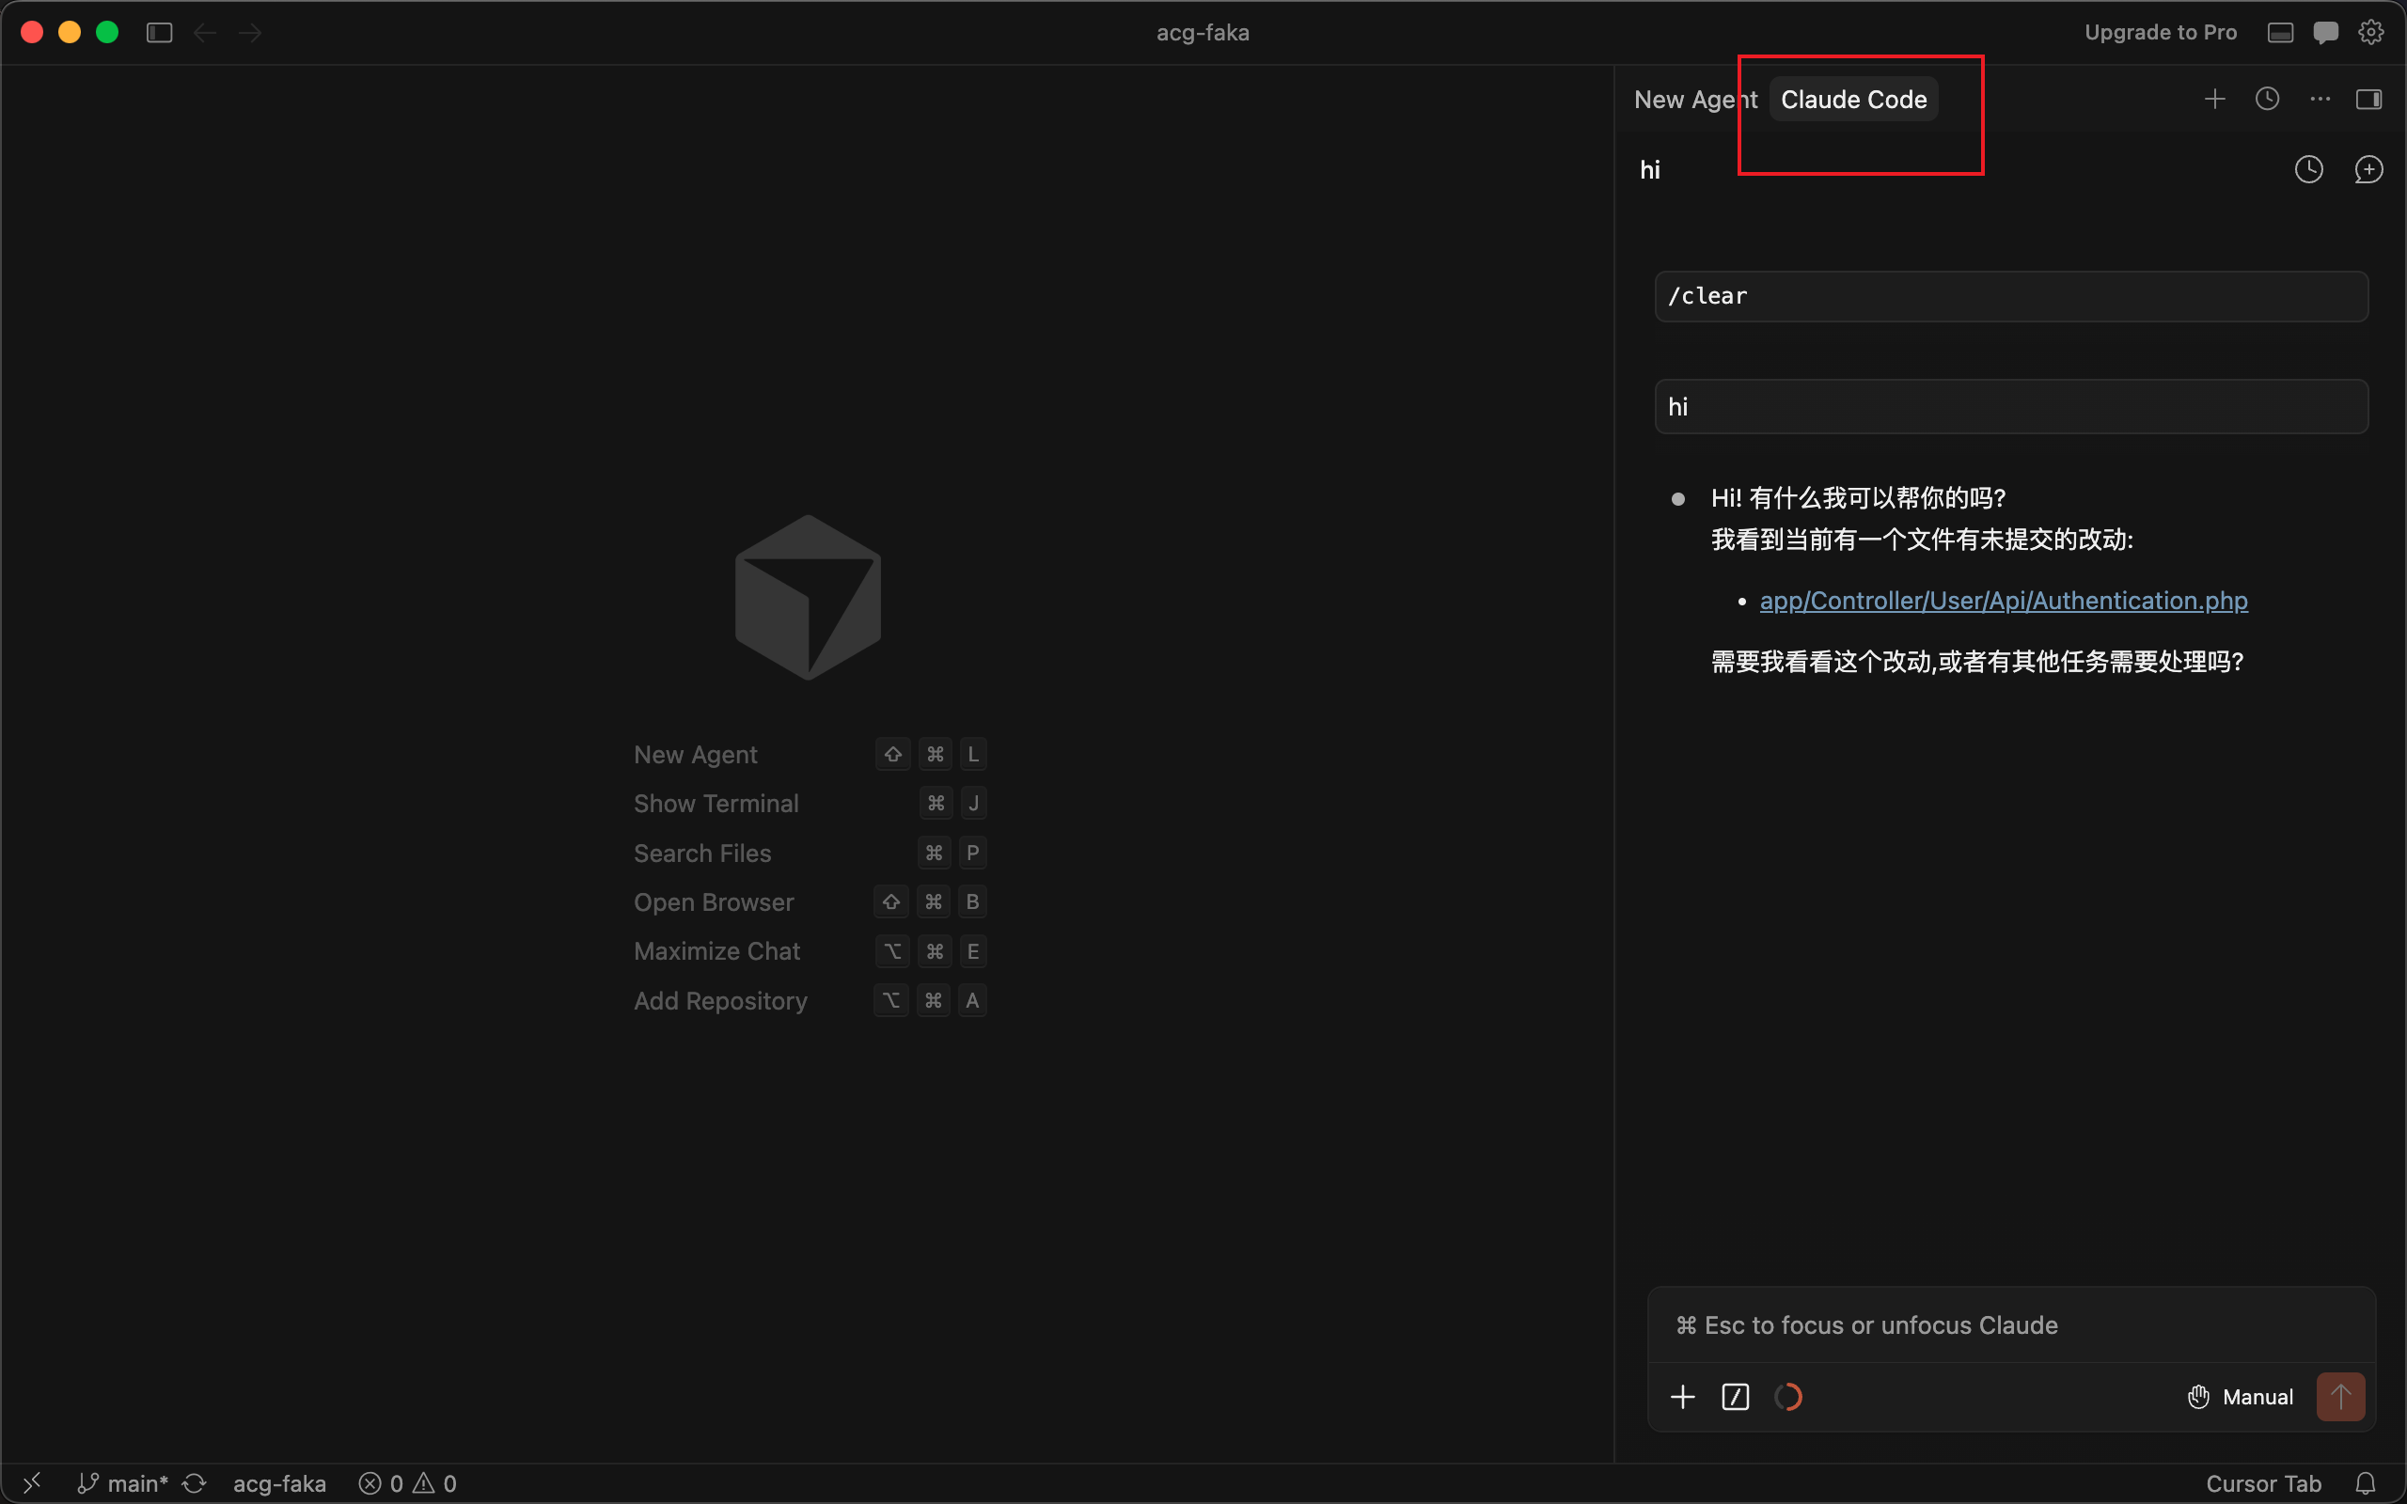Send message with the arrow button
The height and width of the screenshot is (1504, 2407).
pyautogui.click(x=2340, y=1397)
